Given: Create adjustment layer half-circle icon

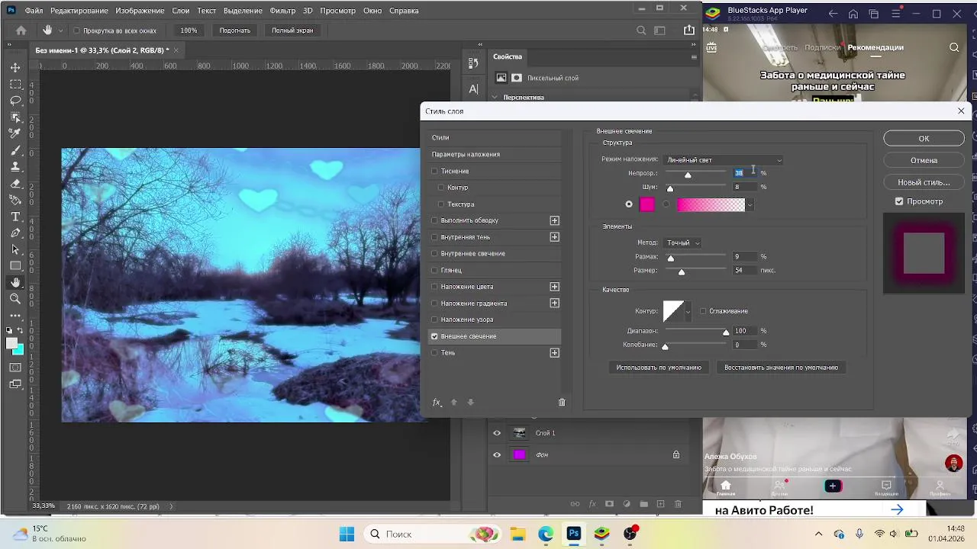Looking at the screenshot, I should pyautogui.click(x=627, y=504).
